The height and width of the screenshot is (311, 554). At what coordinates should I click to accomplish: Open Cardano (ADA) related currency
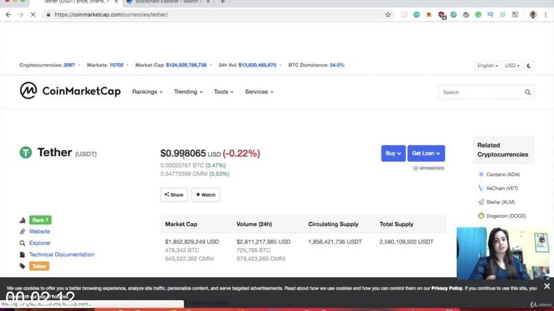click(503, 174)
